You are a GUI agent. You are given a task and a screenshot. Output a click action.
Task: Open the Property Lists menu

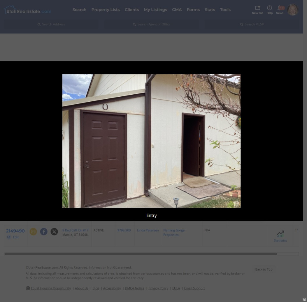click(x=105, y=9)
